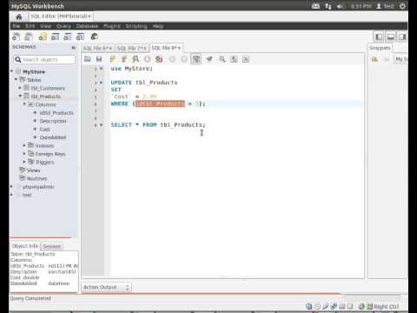Create a new table icon
Viewport: 417px width, 313px height.
point(55,37)
